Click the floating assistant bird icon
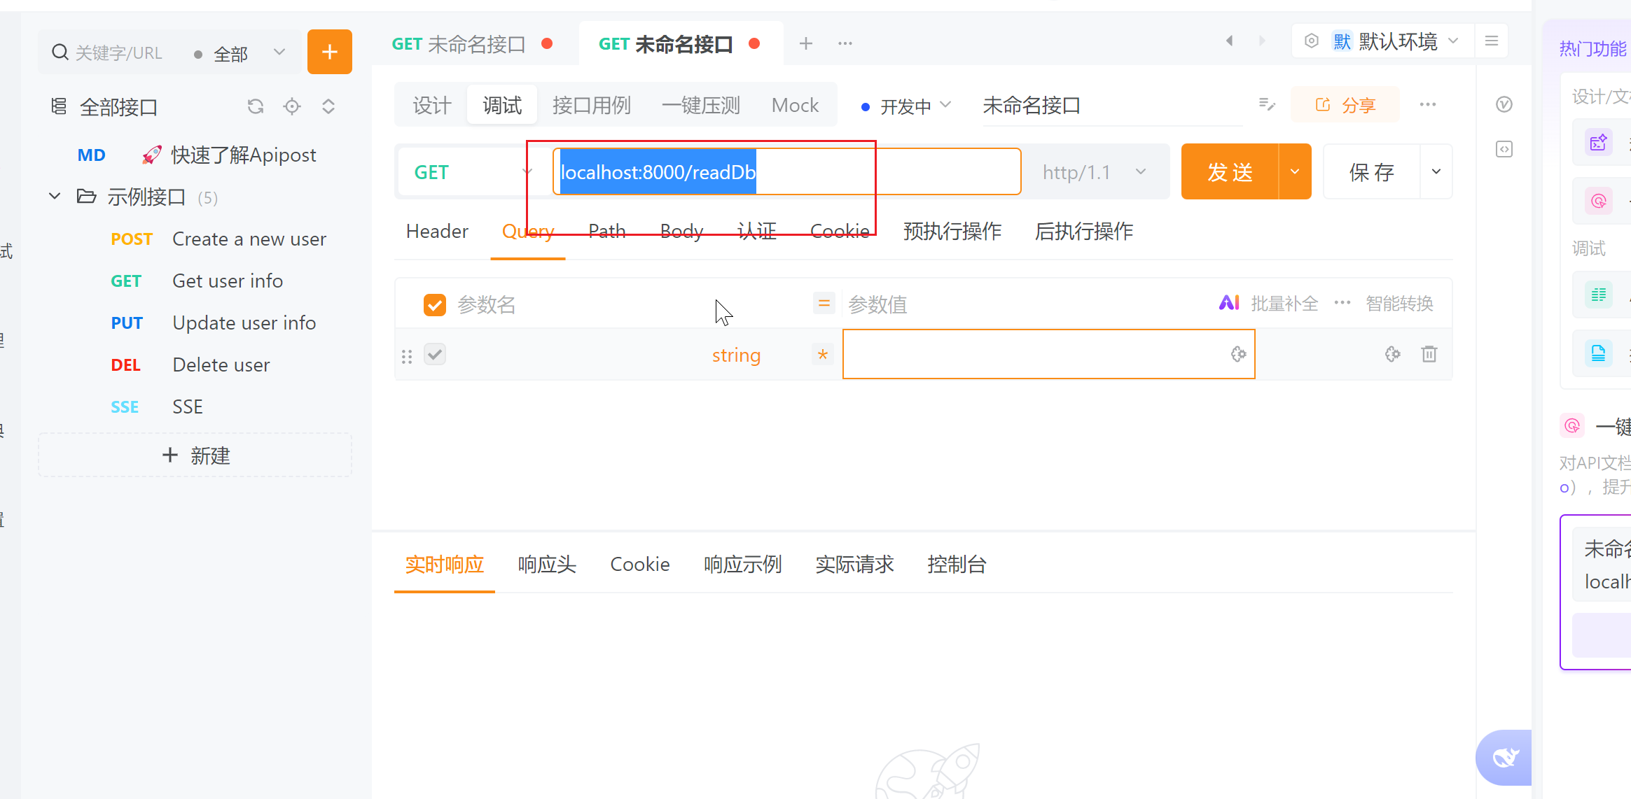 pos(1504,757)
